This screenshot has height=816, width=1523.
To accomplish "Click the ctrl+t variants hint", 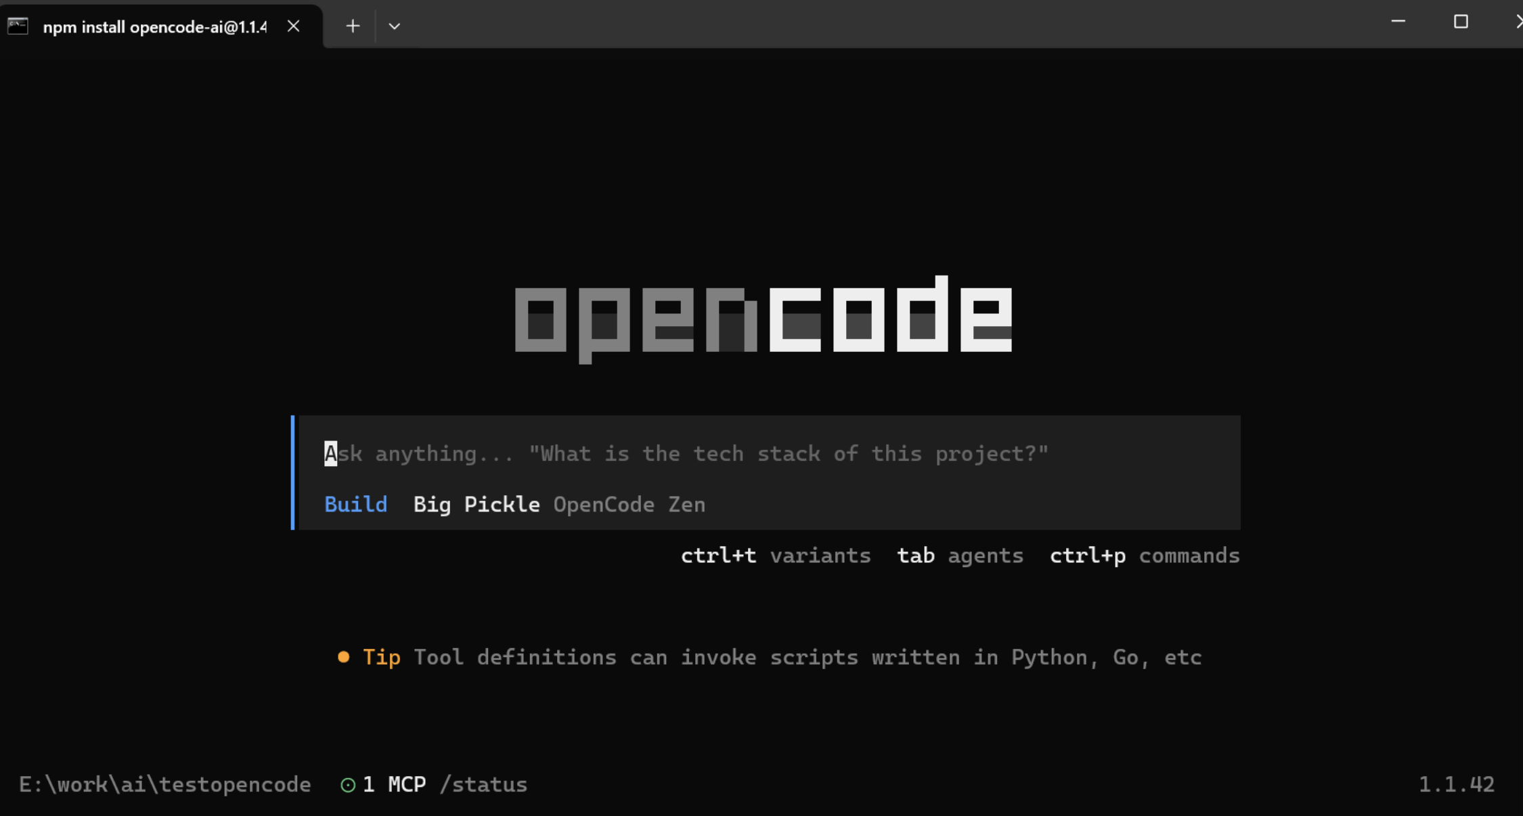I will click(x=775, y=556).
